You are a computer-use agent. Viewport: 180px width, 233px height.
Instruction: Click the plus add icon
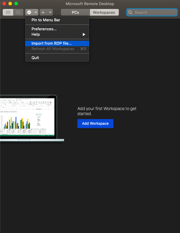(43, 12)
